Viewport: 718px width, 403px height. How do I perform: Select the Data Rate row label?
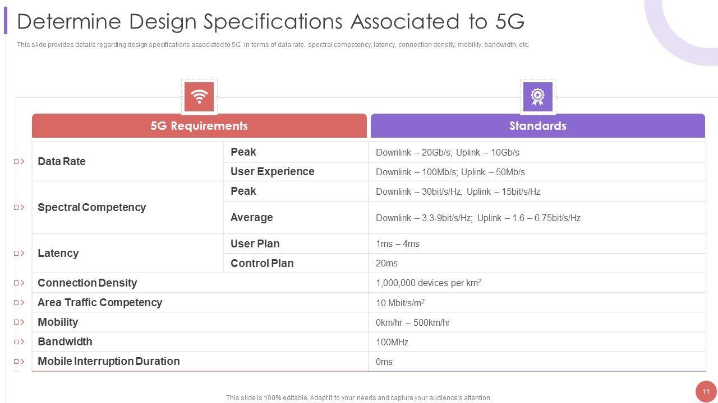tap(62, 161)
